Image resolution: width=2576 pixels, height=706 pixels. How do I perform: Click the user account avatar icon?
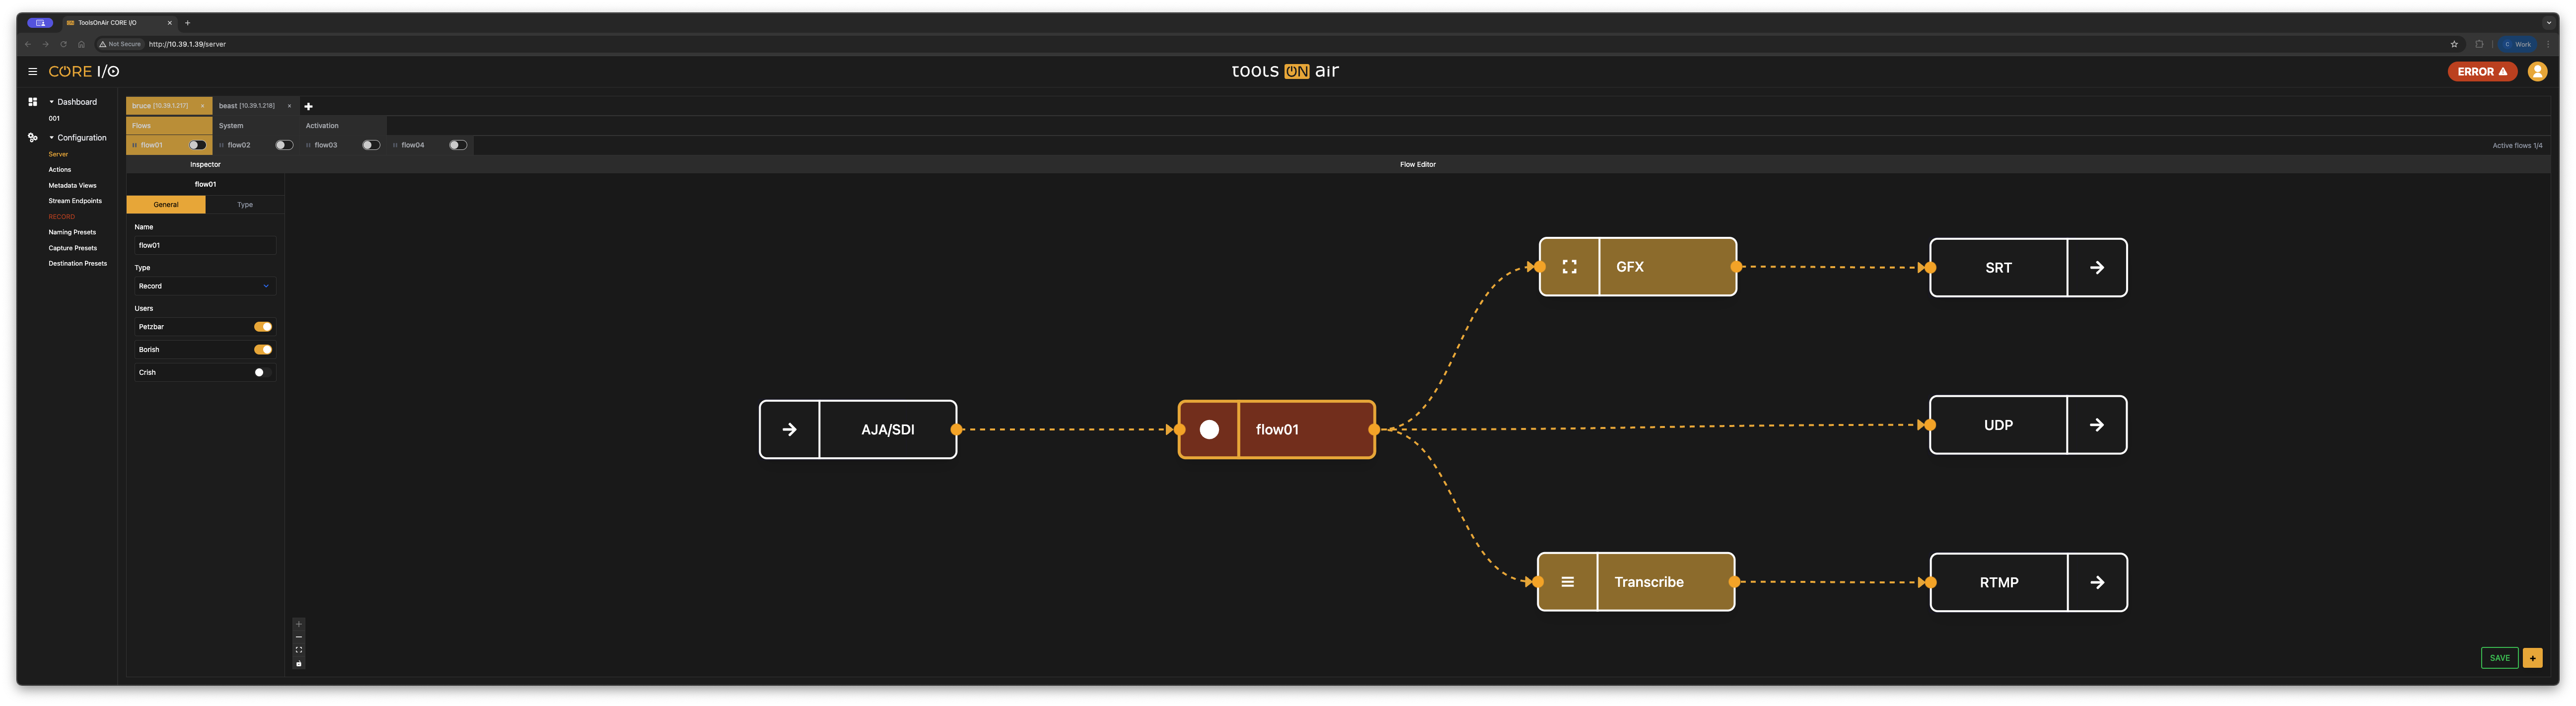coord(2537,72)
